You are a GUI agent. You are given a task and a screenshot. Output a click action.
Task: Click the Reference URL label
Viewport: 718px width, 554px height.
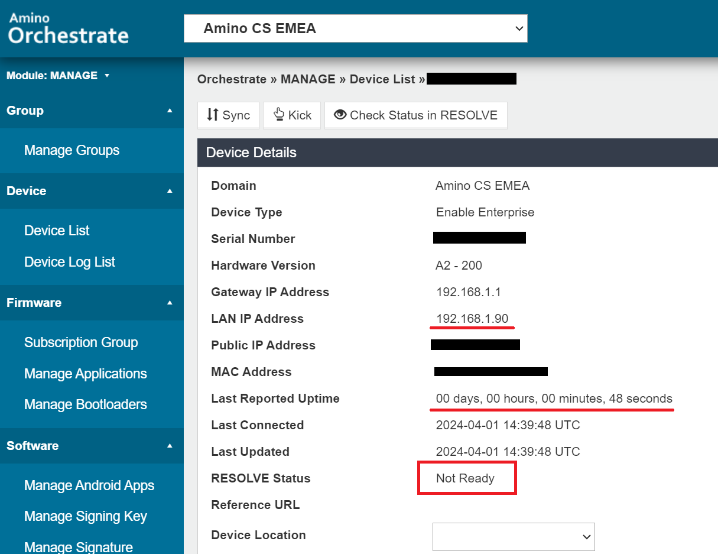[255, 505]
